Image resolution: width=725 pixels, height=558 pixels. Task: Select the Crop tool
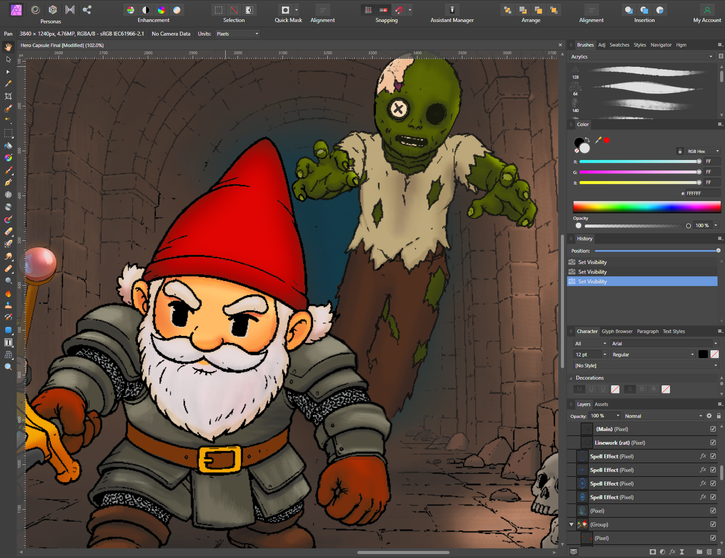pos(8,96)
